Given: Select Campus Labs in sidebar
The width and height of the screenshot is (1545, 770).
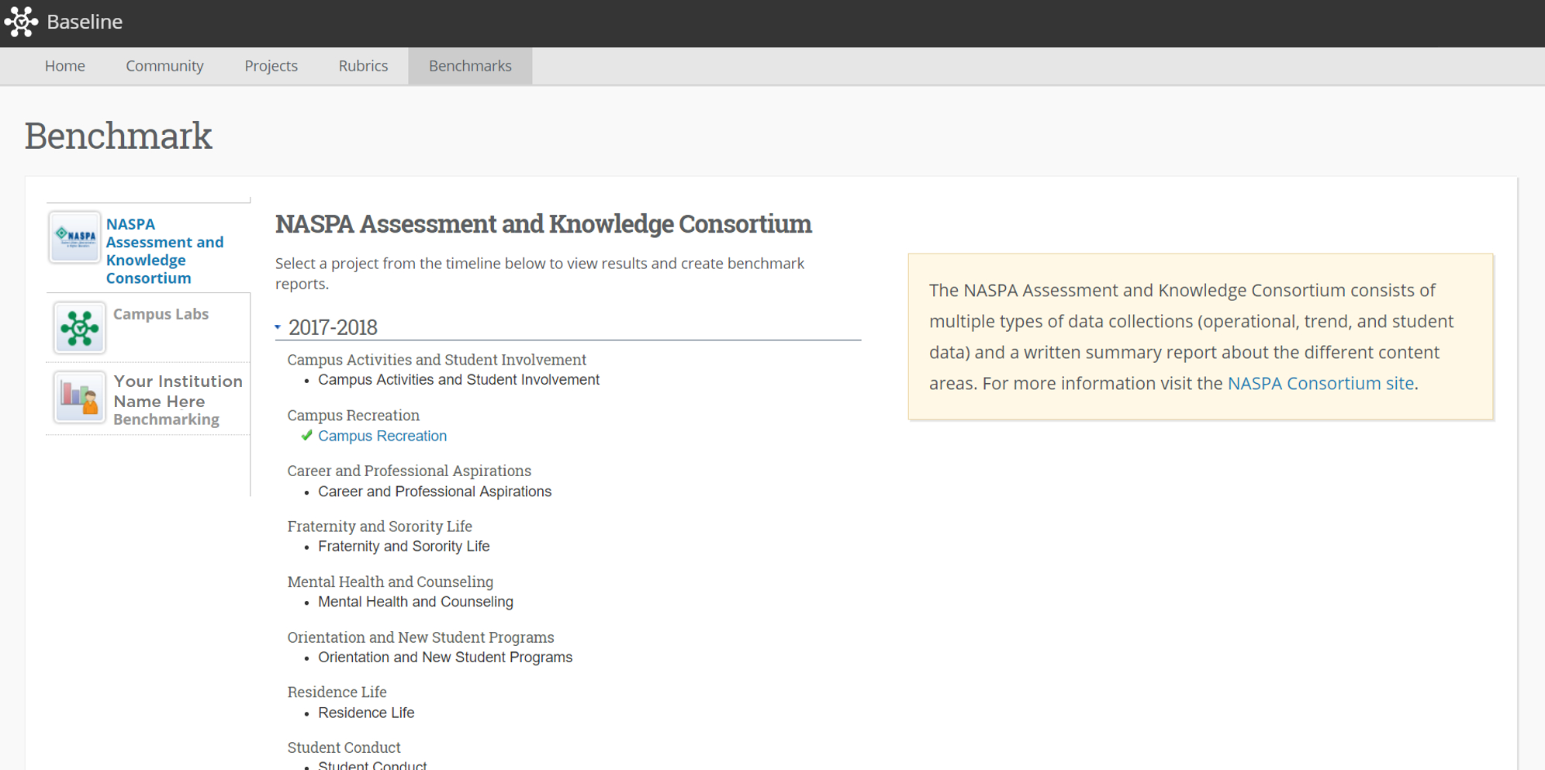Looking at the screenshot, I should pyautogui.click(x=161, y=314).
